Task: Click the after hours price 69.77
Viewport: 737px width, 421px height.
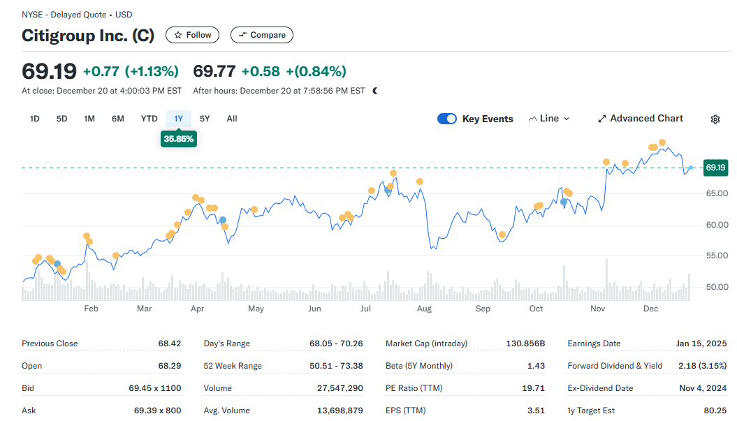Action: [214, 71]
